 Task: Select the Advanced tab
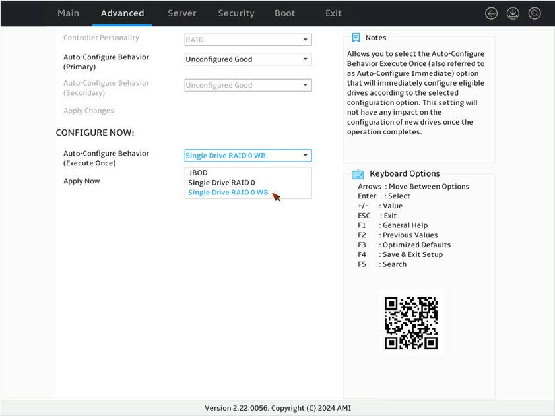coord(123,13)
